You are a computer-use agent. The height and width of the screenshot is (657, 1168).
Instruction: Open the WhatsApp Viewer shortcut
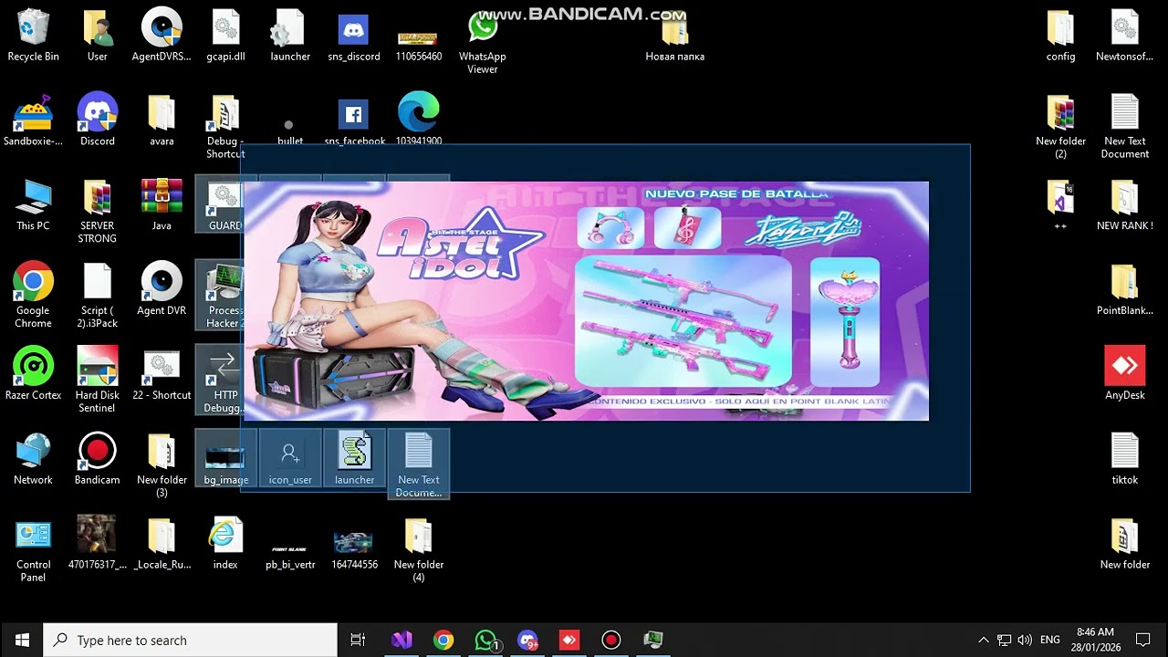coord(483,42)
